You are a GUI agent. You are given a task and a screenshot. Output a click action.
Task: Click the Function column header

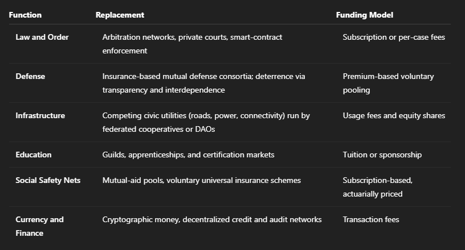[25, 15]
